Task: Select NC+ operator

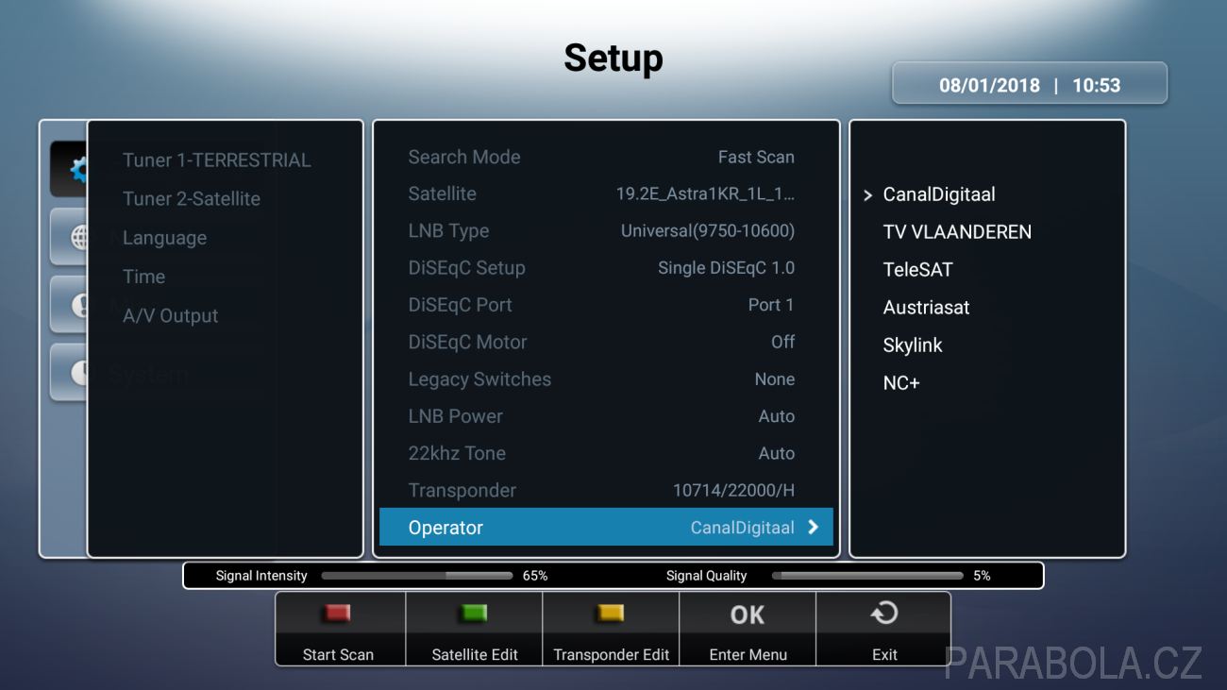Action: click(901, 383)
